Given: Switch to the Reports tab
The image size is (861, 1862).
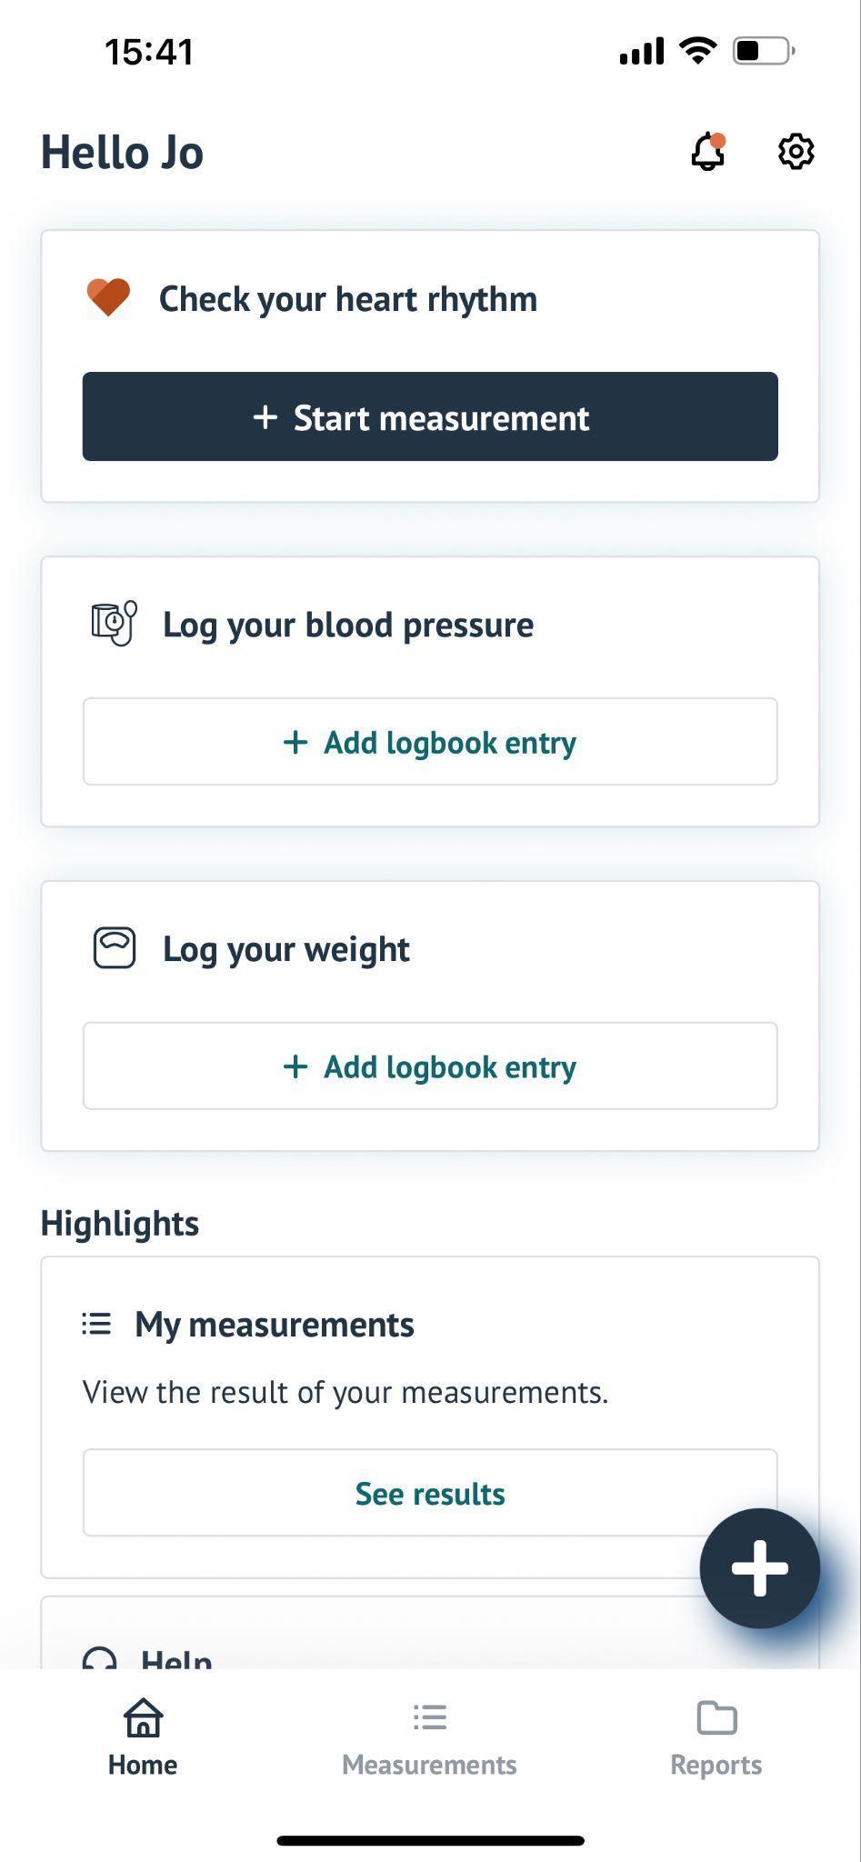Looking at the screenshot, I should click(x=716, y=1738).
